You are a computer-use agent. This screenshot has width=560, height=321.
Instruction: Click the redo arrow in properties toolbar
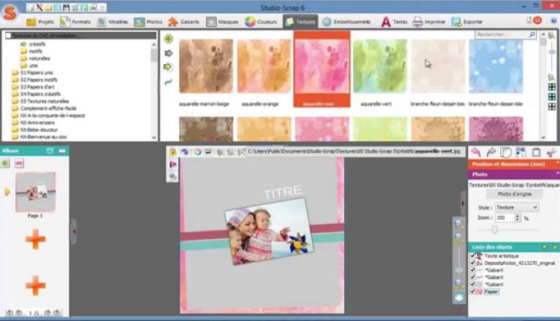(491, 152)
